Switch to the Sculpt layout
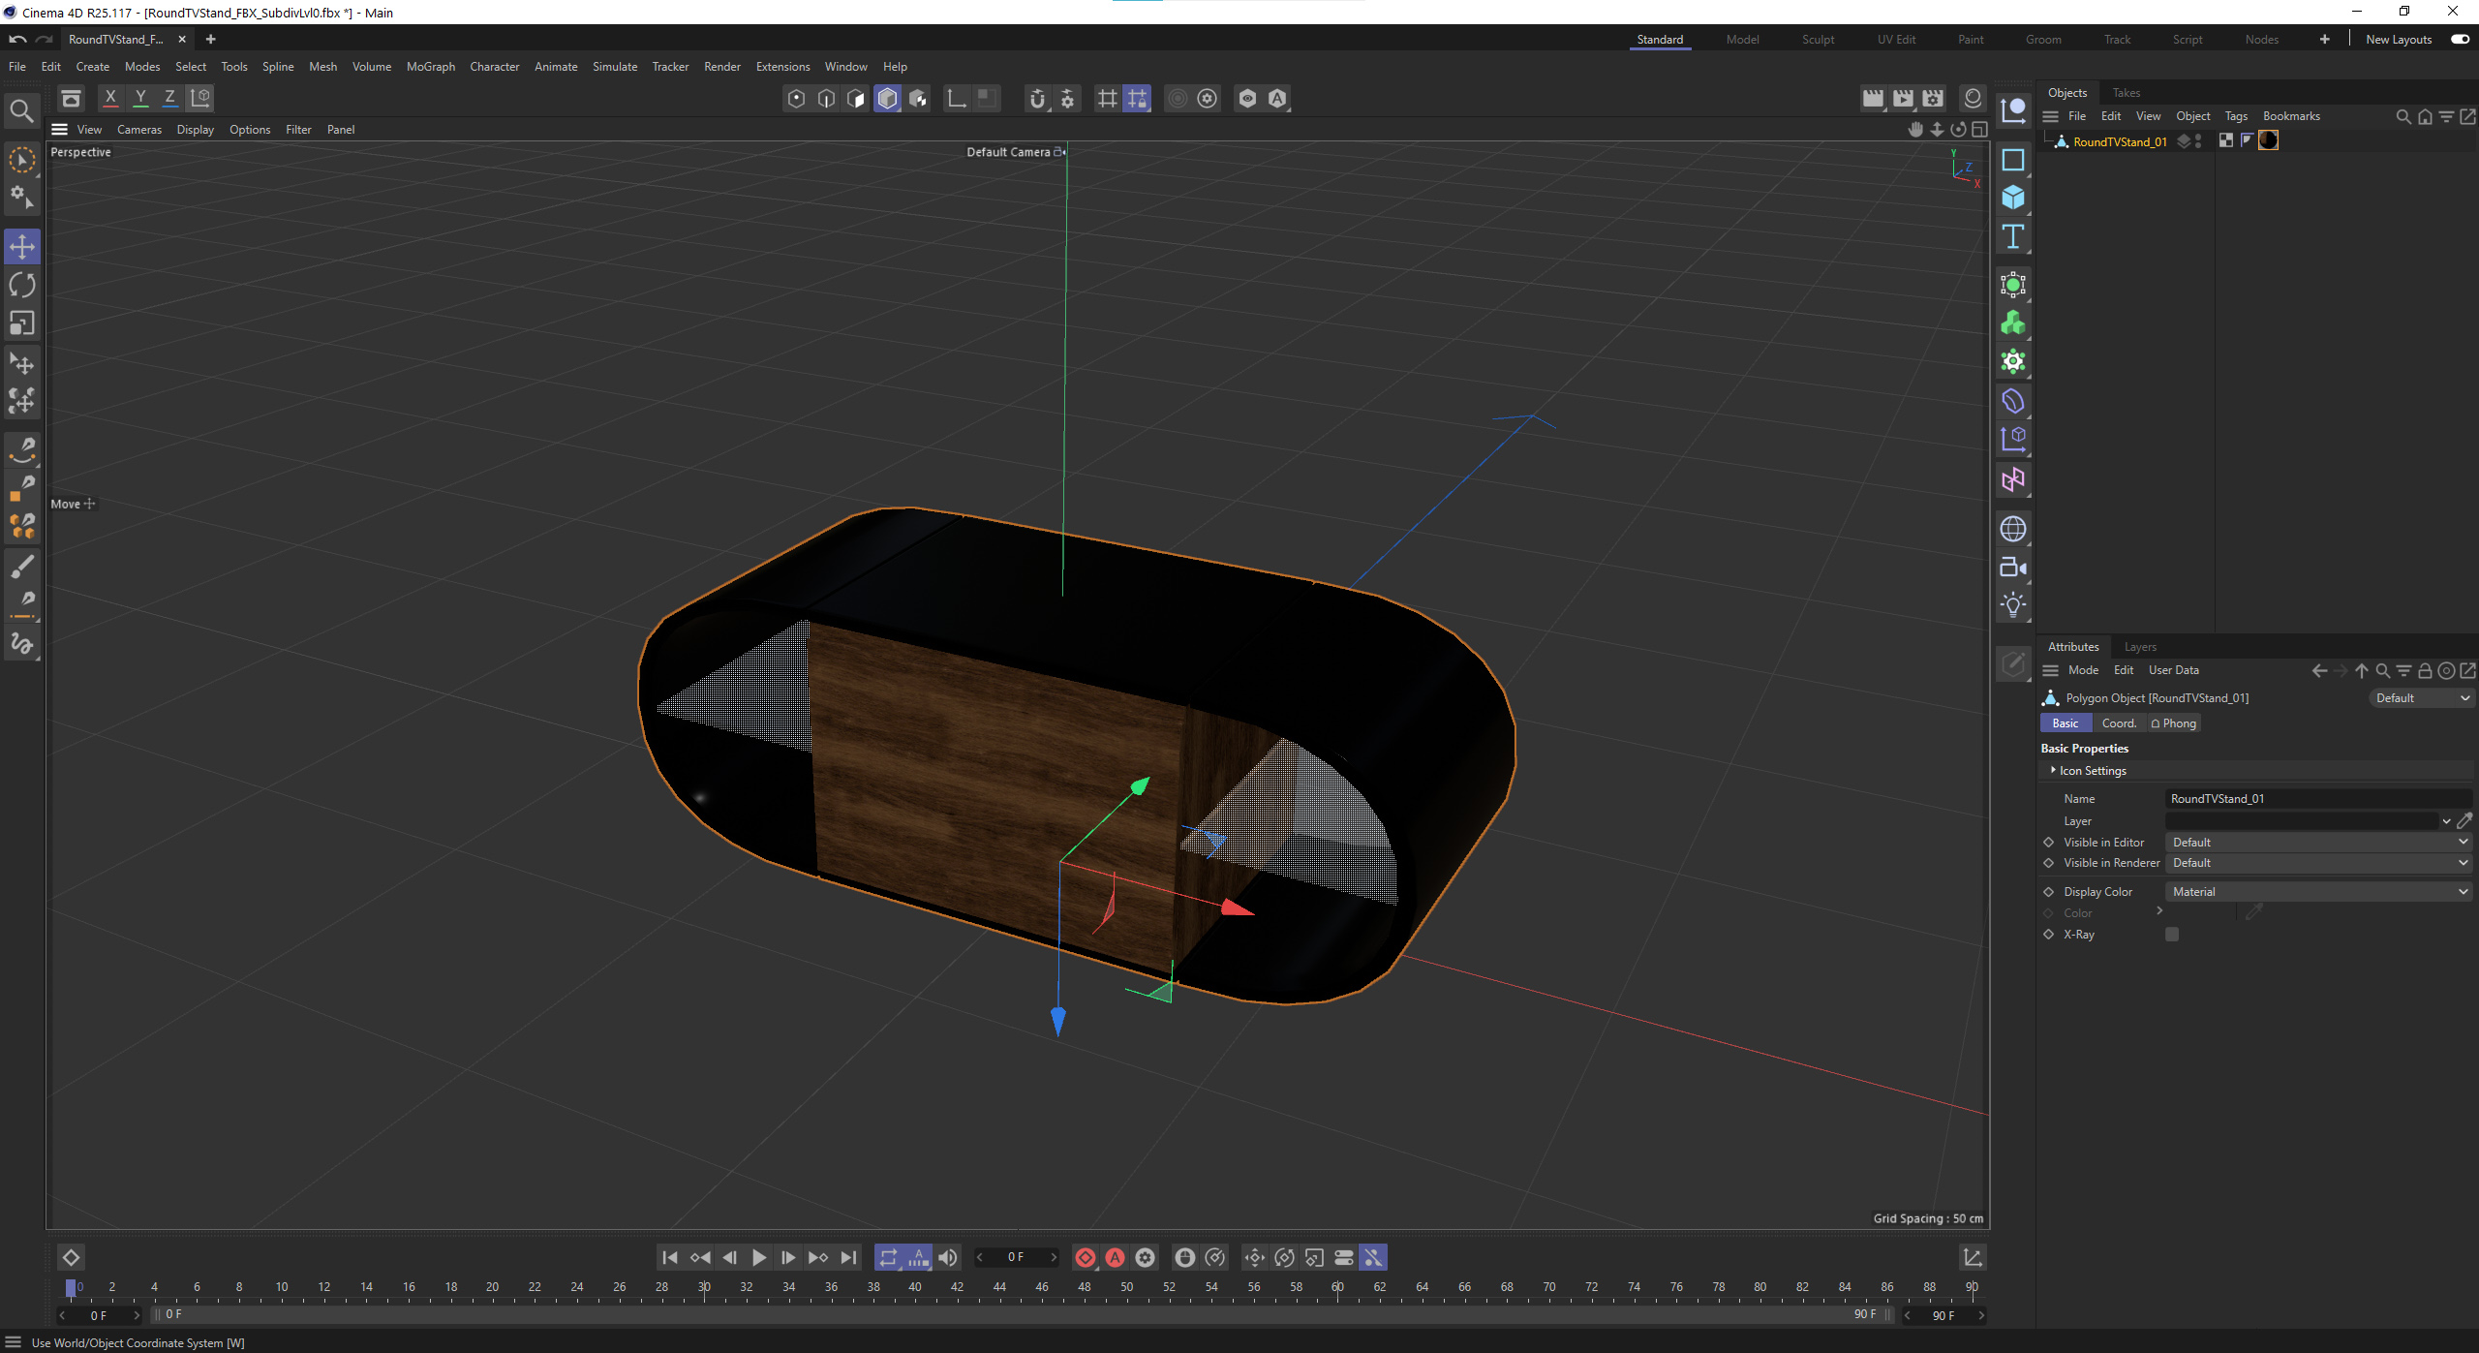The height and width of the screenshot is (1353, 2479). (1818, 40)
